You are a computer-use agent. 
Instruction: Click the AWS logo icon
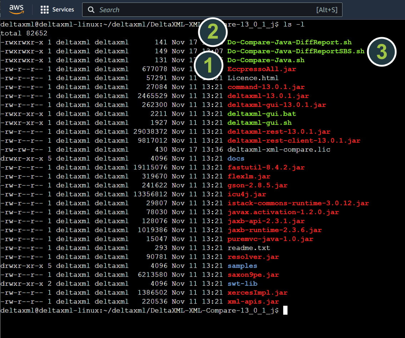pos(16,10)
